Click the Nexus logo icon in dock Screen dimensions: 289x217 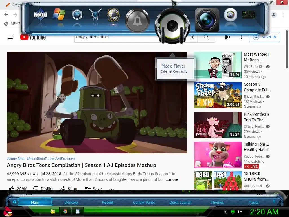pos(41,15)
